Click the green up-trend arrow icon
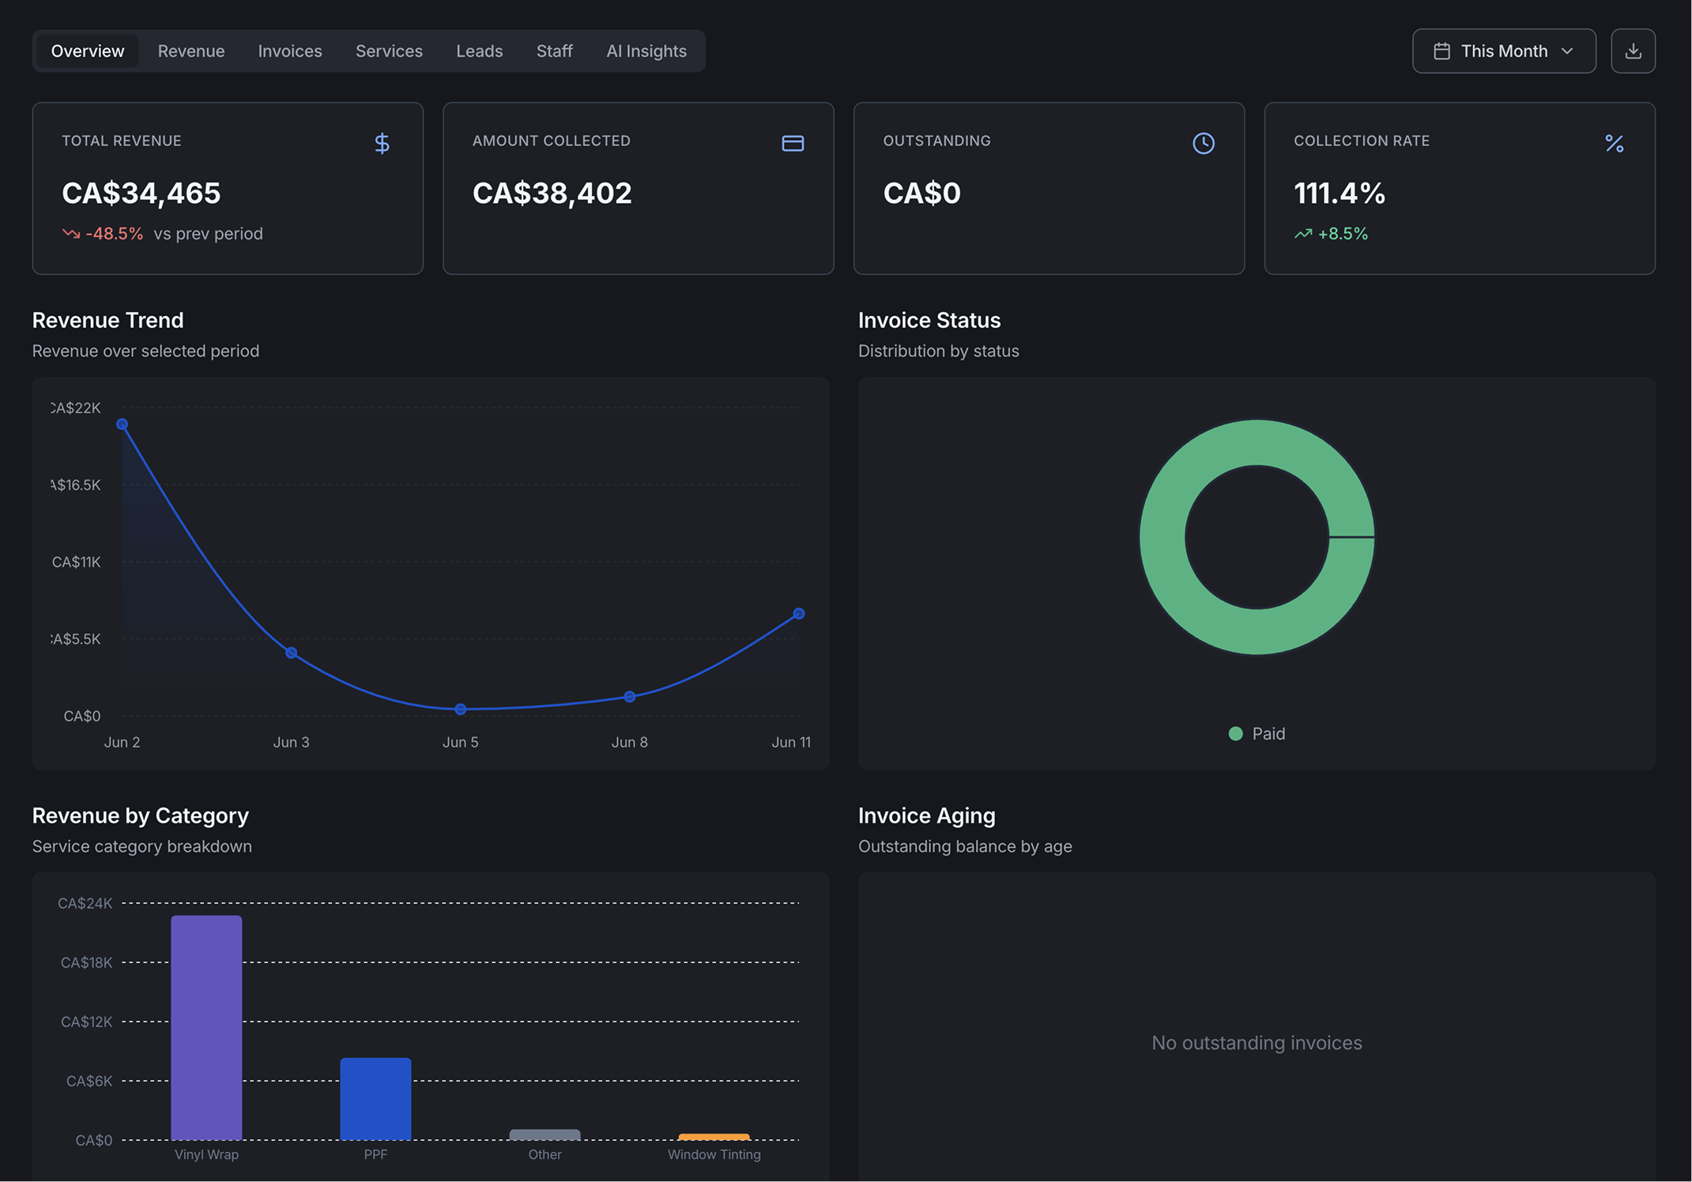Image resolution: width=1692 pixels, height=1182 pixels. click(x=1303, y=234)
